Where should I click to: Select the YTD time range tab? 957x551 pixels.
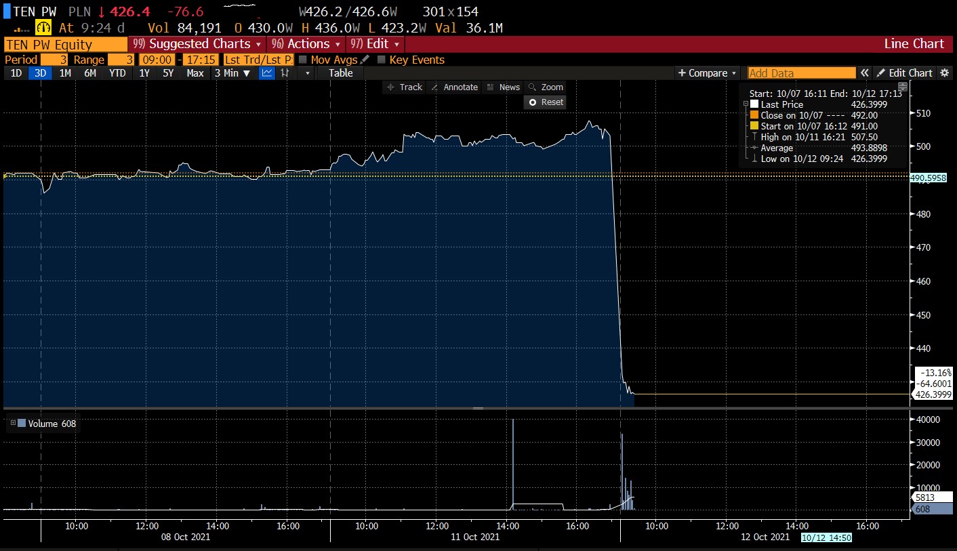click(118, 73)
